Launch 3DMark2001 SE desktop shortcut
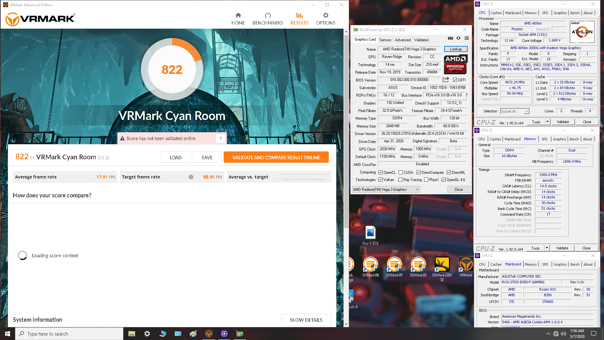 [442, 269]
